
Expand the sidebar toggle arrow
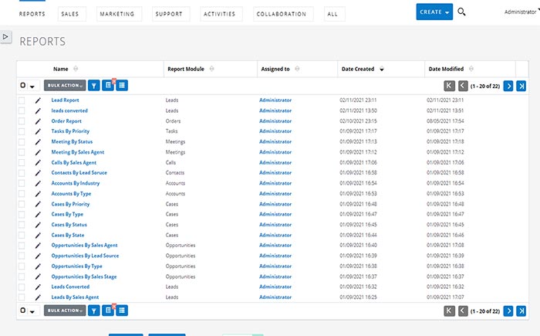tap(5, 37)
